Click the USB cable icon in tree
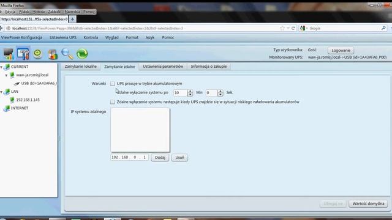Viewport: 392px width, 220px height. (17, 83)
